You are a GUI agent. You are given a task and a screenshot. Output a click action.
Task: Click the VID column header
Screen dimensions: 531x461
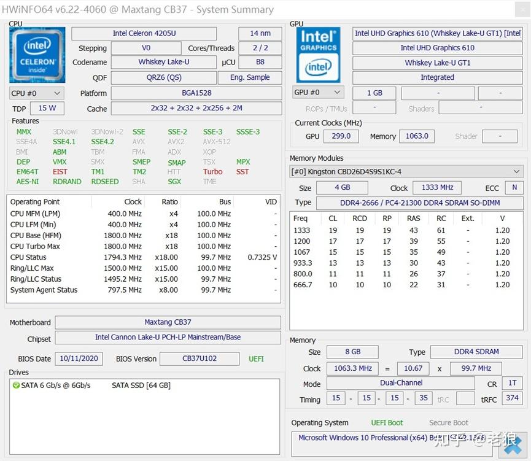[270, 202]
